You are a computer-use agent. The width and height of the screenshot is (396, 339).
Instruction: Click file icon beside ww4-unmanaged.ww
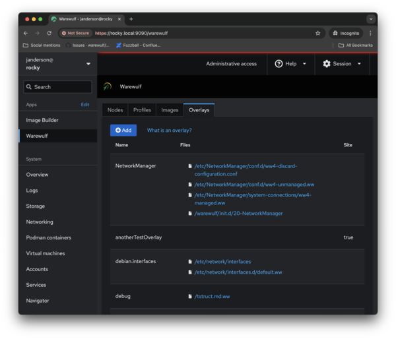(190, 185)
